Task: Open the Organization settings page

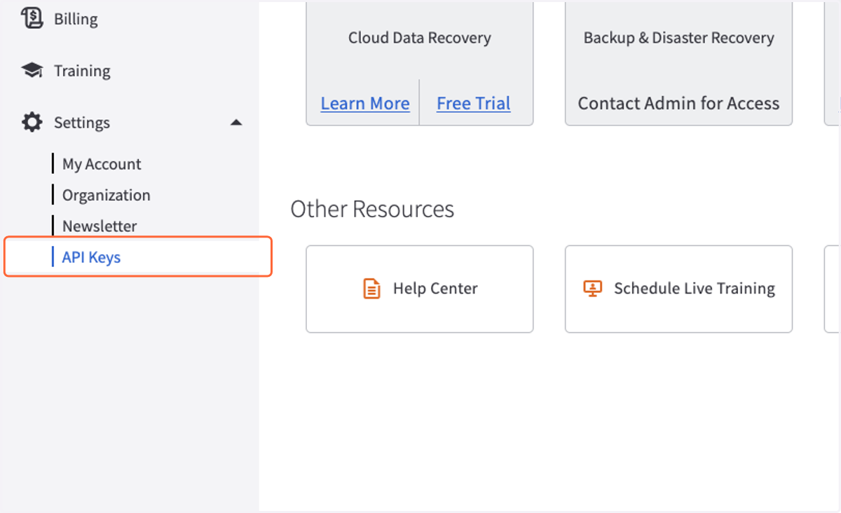Action: coord(106,195)
